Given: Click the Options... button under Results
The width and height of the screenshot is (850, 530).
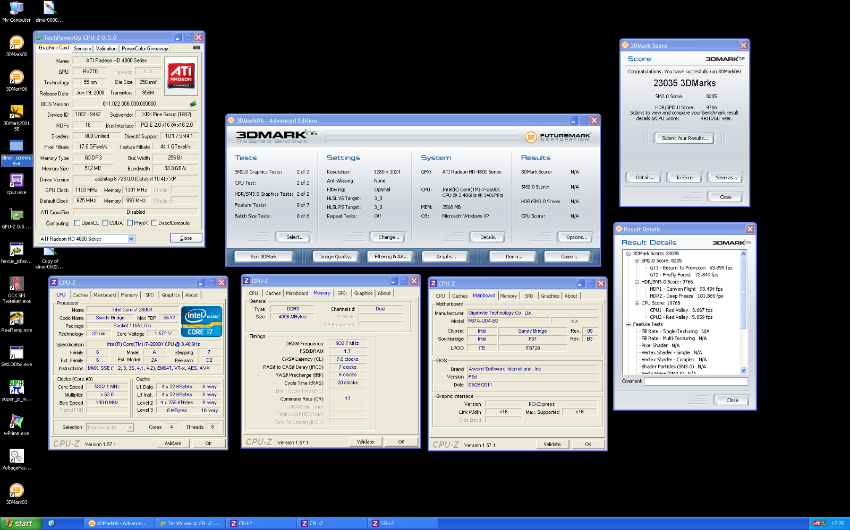Looking at the screenshot, I should click(x=576, y=237).
